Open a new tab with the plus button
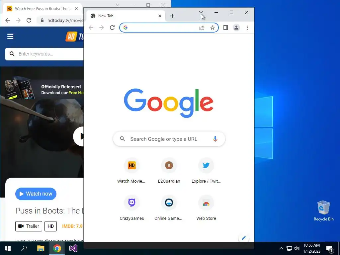The width and height of the screenshot is (340, 255). pyautogui.click(x=172, y=16)
